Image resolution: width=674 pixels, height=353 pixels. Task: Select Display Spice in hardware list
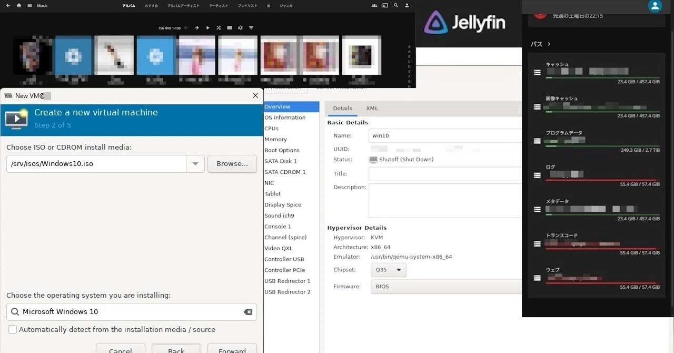pos(291,205)
